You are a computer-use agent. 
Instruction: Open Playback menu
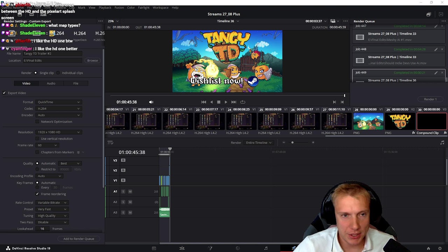click(x=105, y=7)
